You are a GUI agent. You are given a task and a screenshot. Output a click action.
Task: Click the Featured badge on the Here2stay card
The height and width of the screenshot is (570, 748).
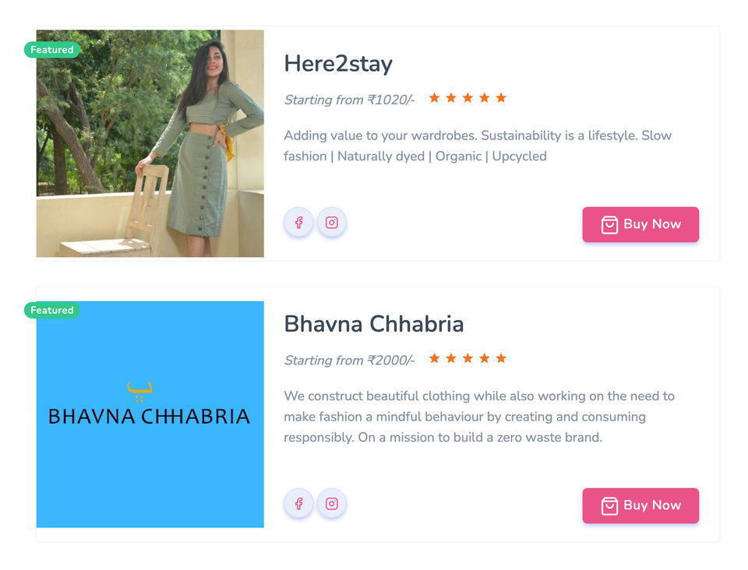(x=52, y=50)
